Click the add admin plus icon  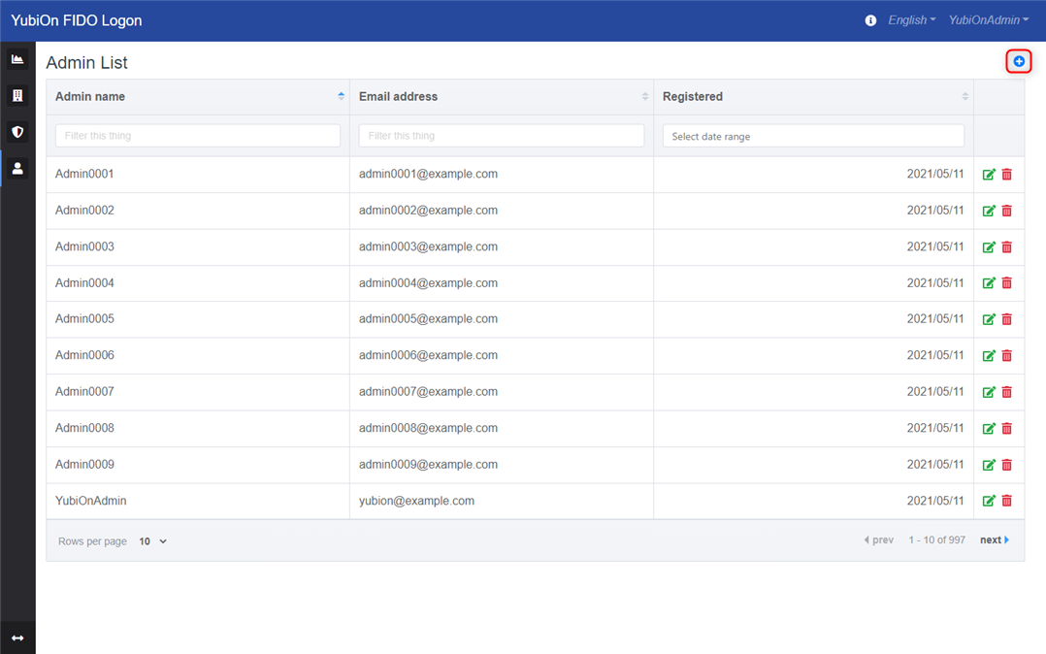coord(1018,62)
